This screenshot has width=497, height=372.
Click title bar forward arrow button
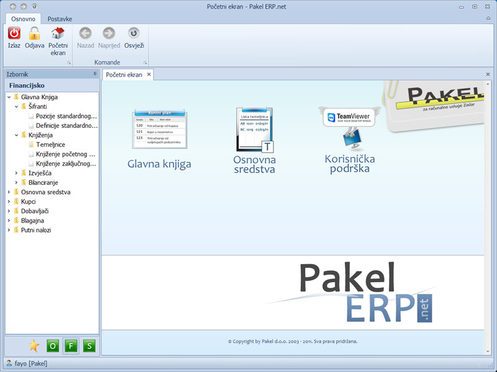coord(24,6)
